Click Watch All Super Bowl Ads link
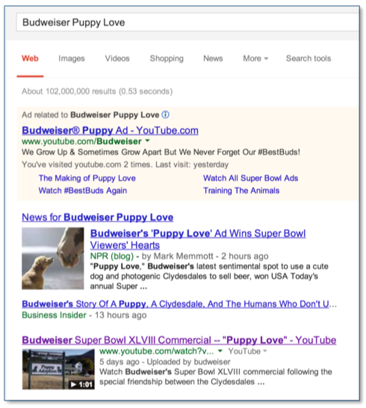This screenshot has height=408, width=366. tap(251, 178)
